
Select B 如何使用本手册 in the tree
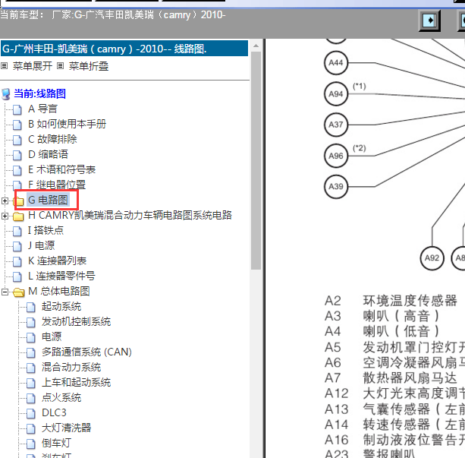[67, 124]
